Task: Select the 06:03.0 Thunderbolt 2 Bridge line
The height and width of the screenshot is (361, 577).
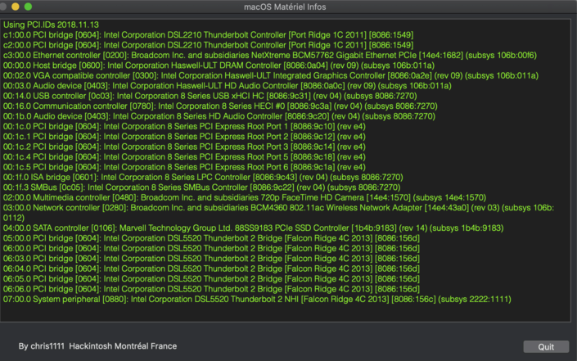Action: point(212,259)
